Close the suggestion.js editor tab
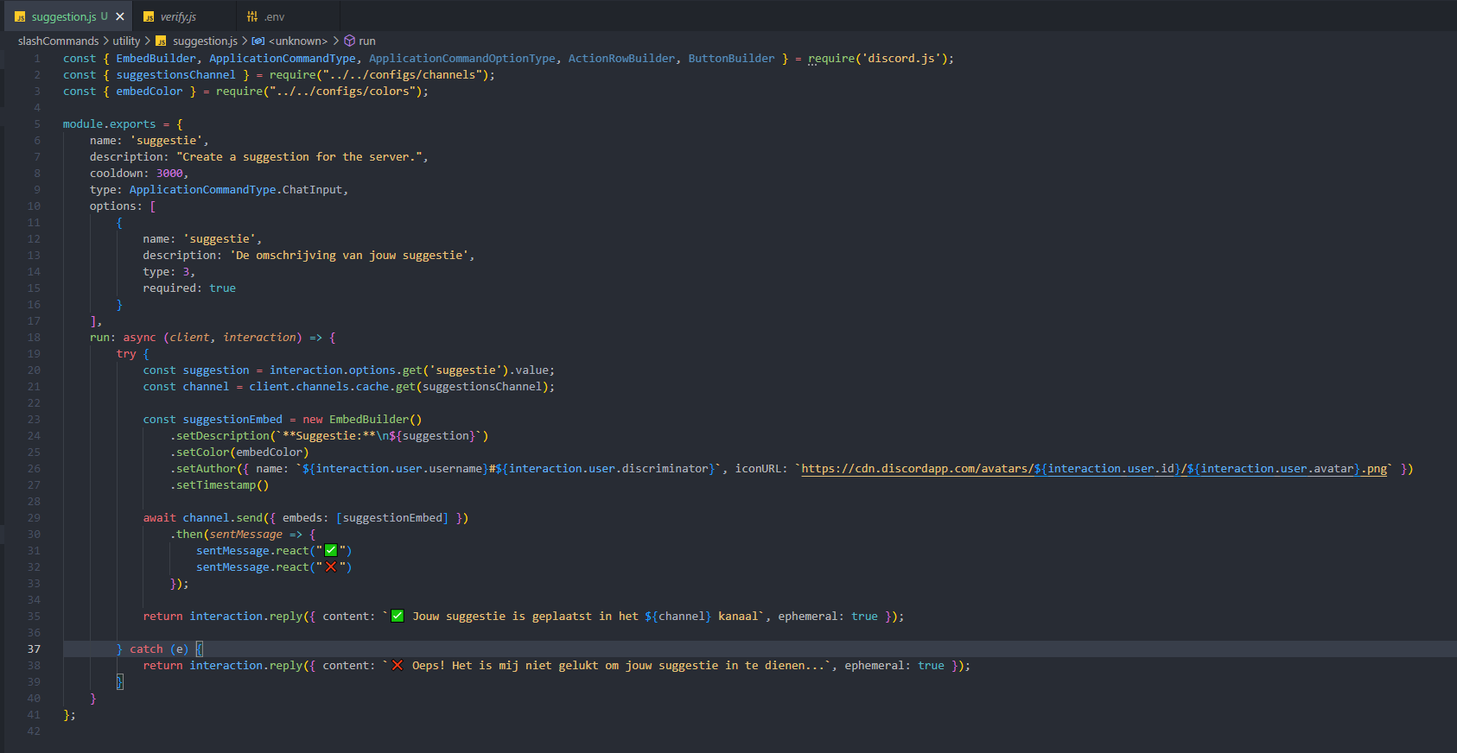 tap(120, 16)
